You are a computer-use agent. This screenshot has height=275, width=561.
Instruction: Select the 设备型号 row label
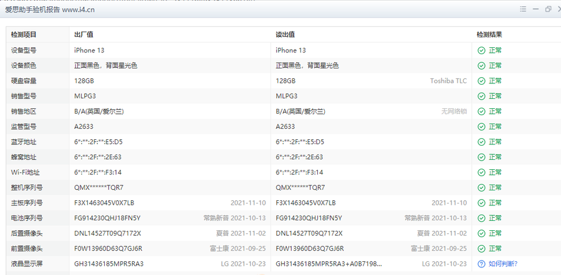click(x=24, y=50)
